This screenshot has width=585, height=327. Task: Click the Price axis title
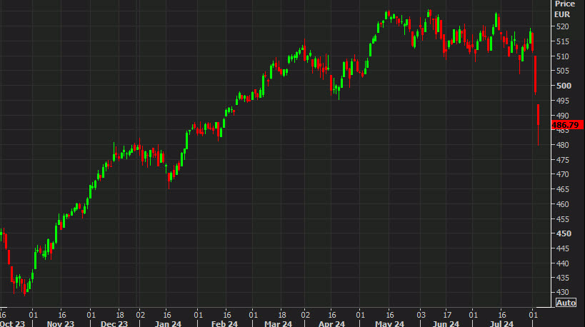(564, 4)
